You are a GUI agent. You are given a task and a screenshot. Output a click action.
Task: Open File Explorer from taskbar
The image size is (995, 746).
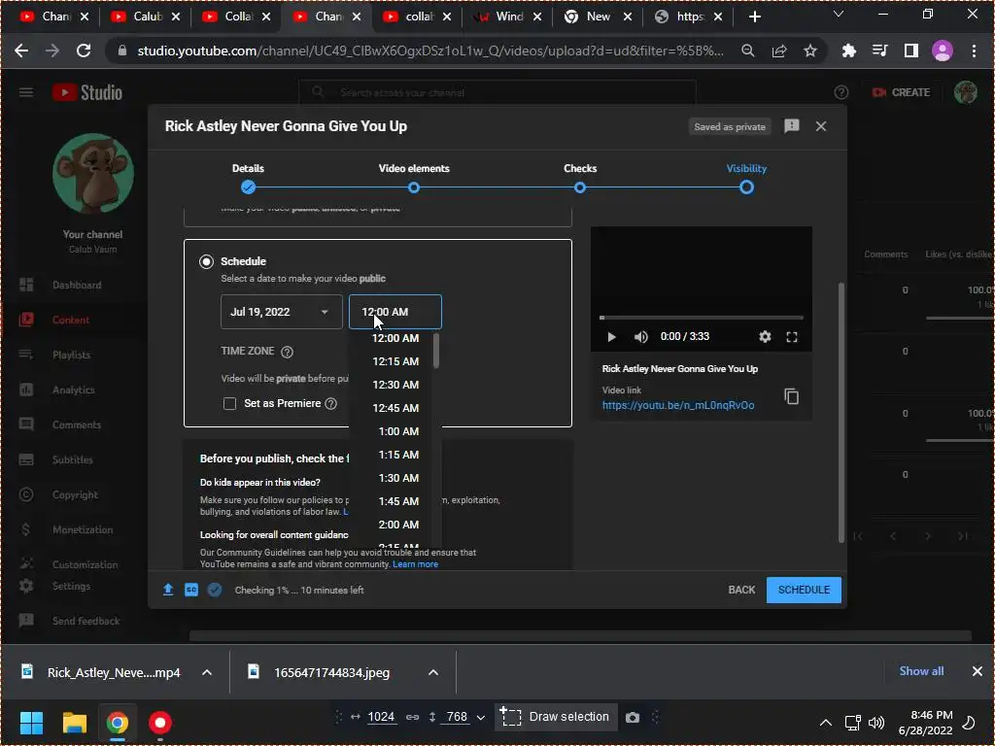coord(74,722)
